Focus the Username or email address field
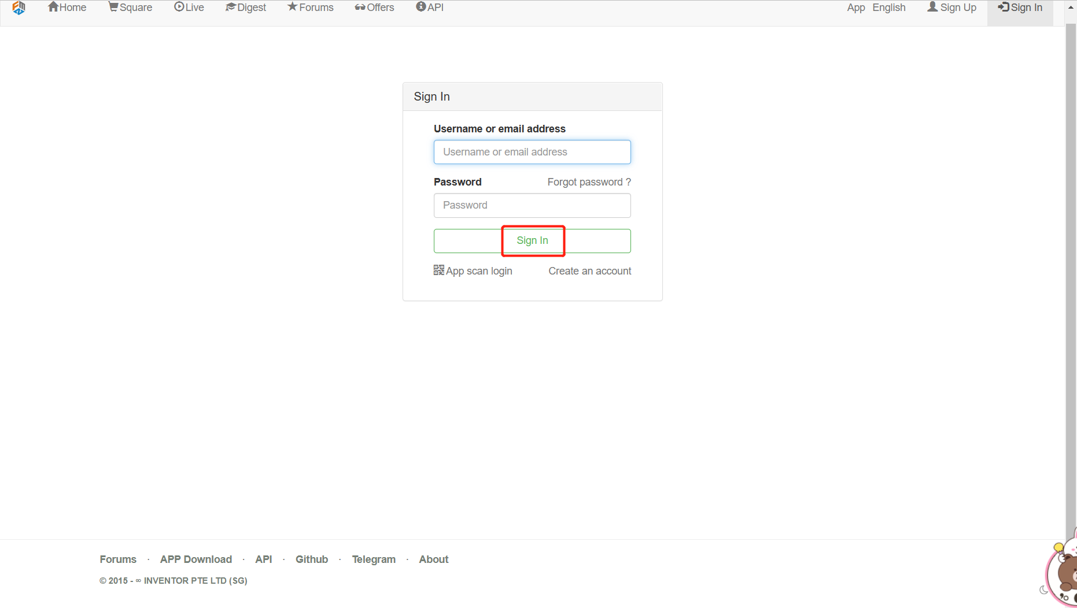1077x608 pixels. click(532, 152)
